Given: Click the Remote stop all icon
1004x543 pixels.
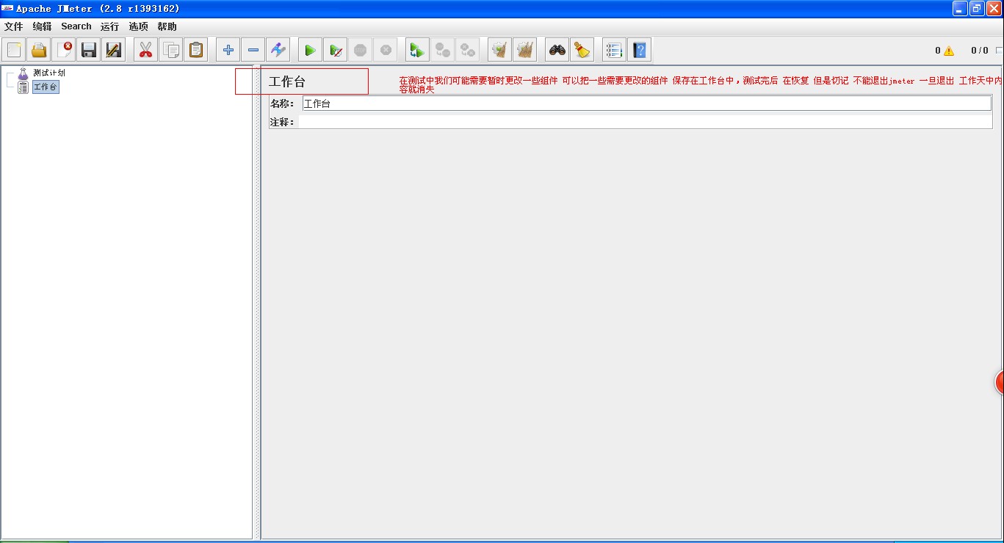Looking at the screenshot, I should click(442, 50).
